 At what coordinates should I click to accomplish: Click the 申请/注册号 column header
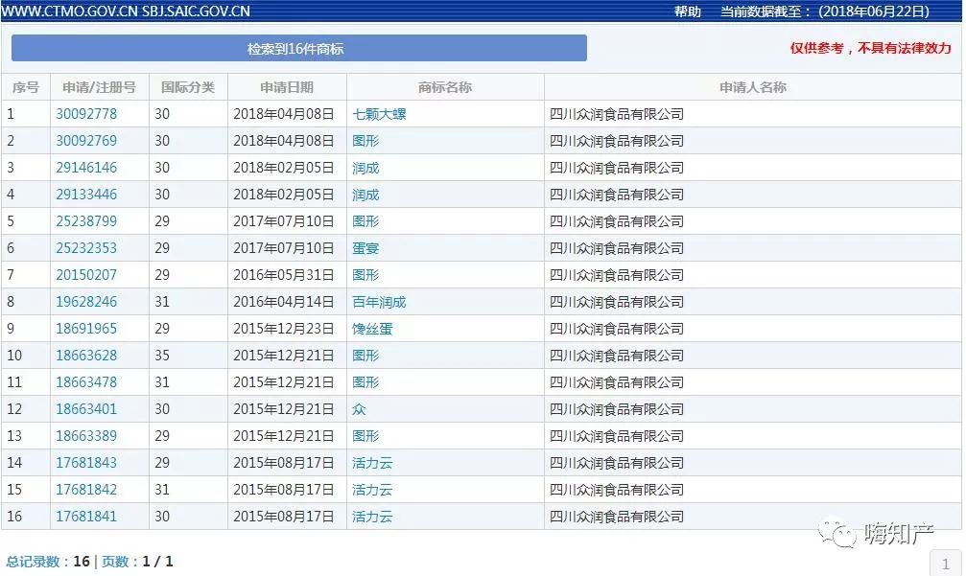tap(99, 87)
